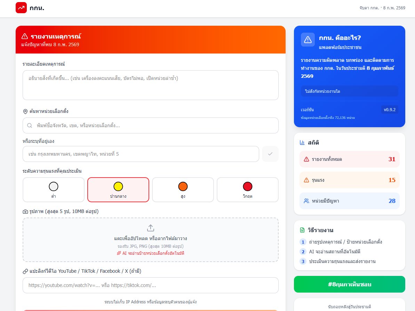
Task: Click the กกน. คืออะไร? heading
Action: 340,38
